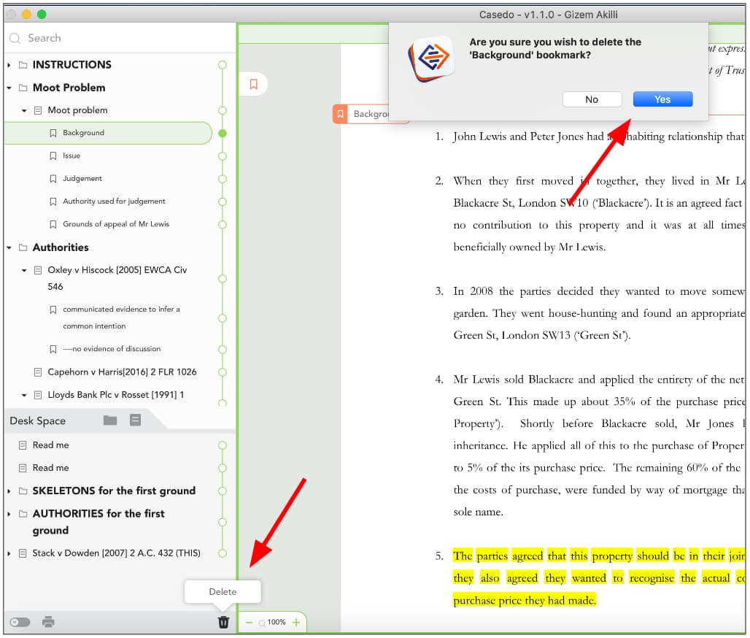This screenshot has height=638, width=750.
Task: Click the Desk Space folder icon
Action: (110, 420)
